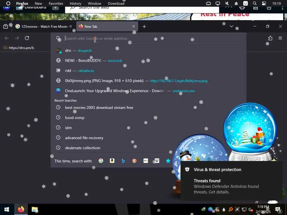Open the Window menu

tap(94, 3)
